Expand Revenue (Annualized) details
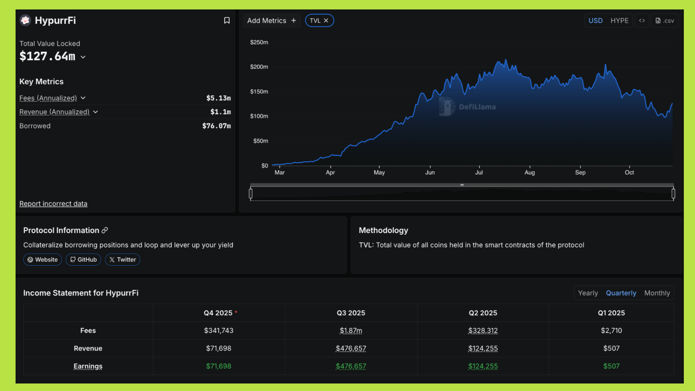Viewport: 695px width, 391px height. (96, 112)
